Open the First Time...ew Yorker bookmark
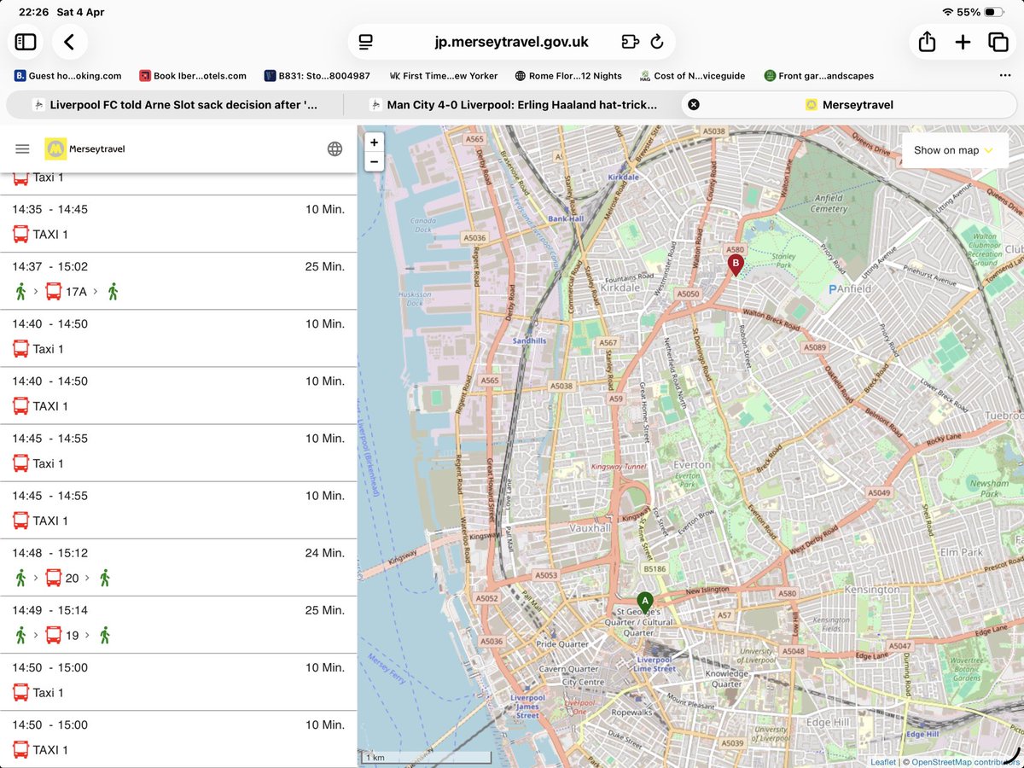Screen dimensions: 1024x768 (x=443, y=76)
